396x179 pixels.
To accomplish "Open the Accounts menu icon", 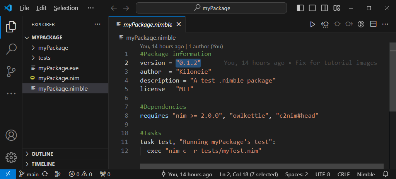I will [11, 135].
